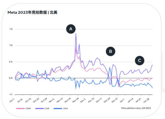Image resolution: width=165 pixels, height=119 pixels.
Task: Click the CPM legend label
Action: tap(28, 109)
